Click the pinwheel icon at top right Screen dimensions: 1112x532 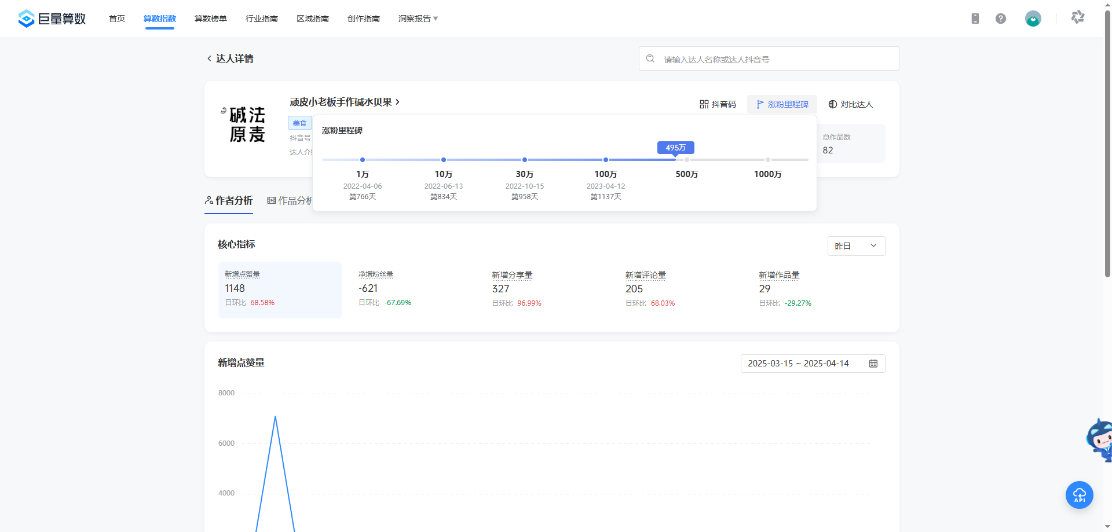(1078, 17)
